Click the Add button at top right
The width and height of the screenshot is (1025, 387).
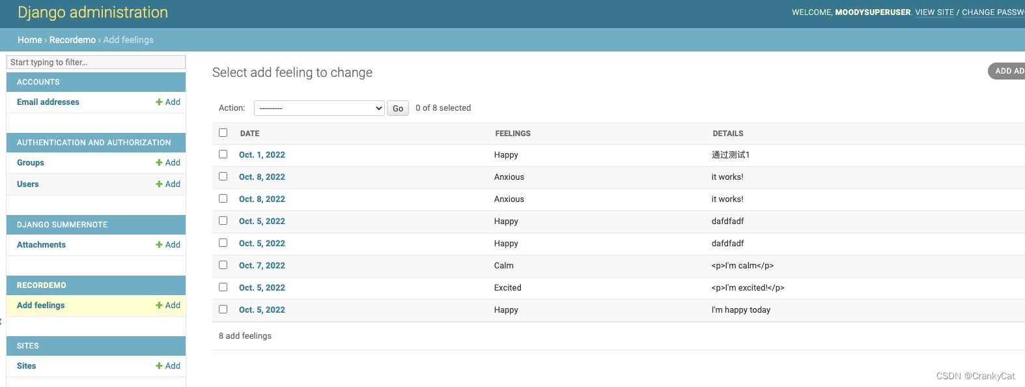tap(1007, 71)
